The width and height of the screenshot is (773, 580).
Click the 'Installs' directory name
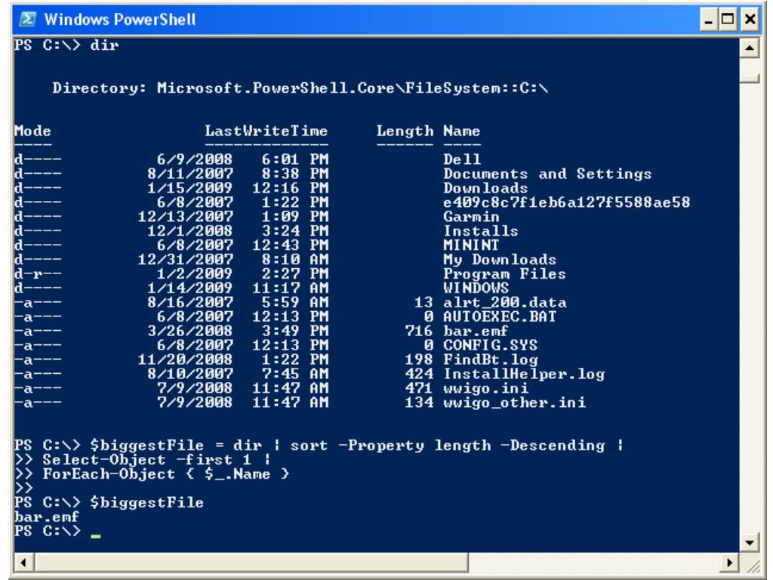[481, 231]
